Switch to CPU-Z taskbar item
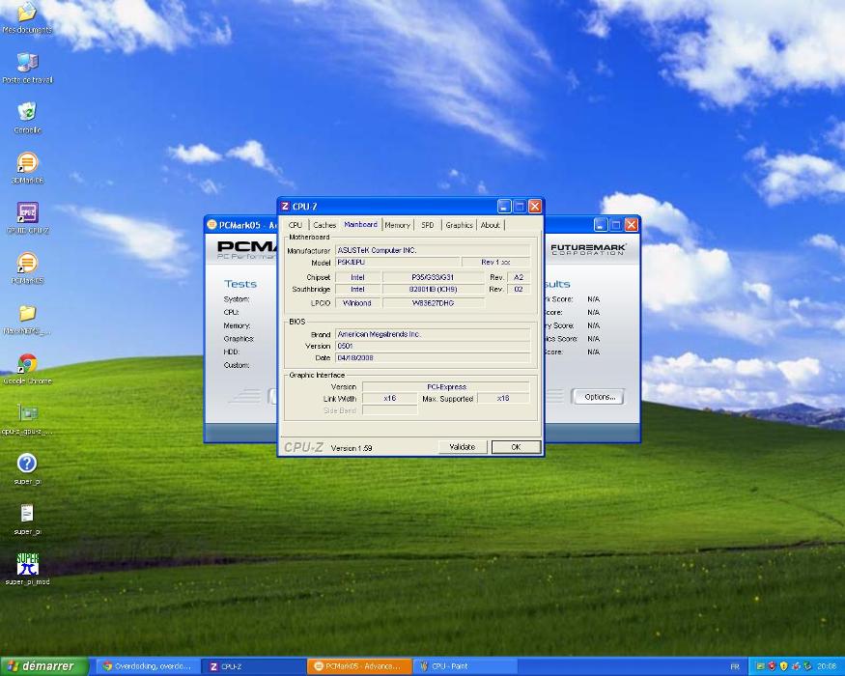Viewport: 845px width, 676px height. click(x=253, y=666)
